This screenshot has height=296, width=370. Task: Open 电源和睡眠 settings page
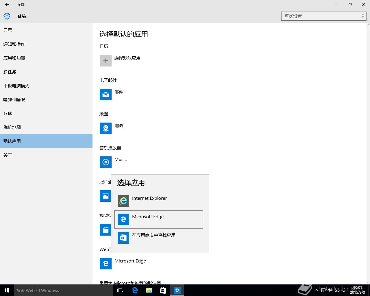point(46,99)
